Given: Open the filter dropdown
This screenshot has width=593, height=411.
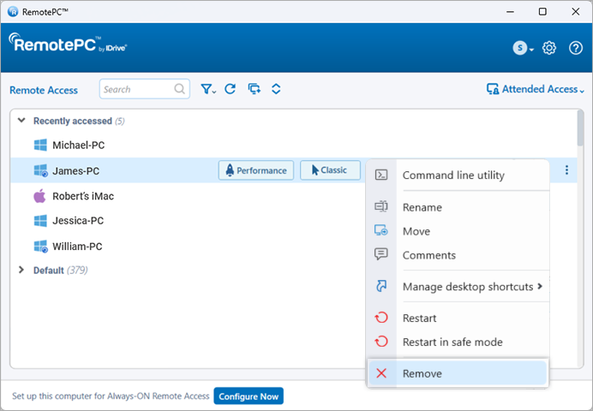Looking at the screenshot, I should pos(208,89).
